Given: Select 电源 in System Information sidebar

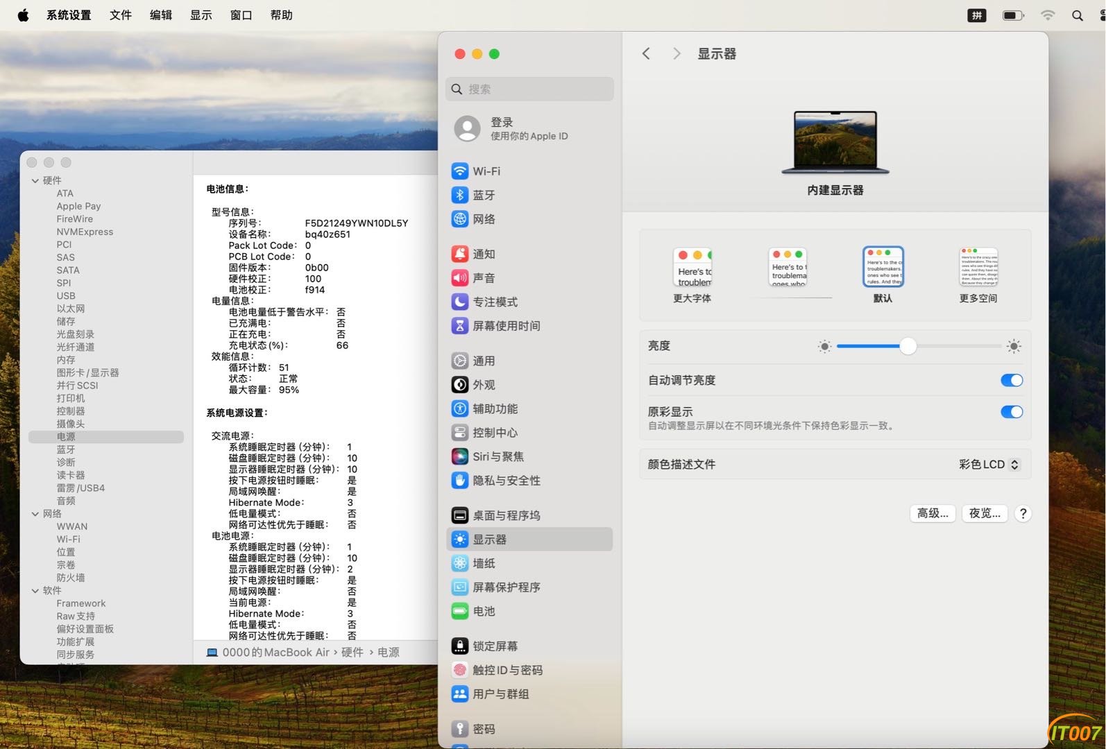Looking at the screenshot, I should (106, 437).
